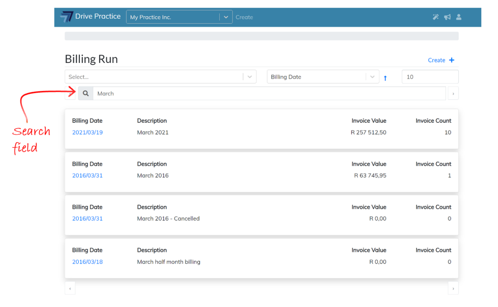
Task: Expand the practice selector chevron
Action: pyautogui.click(x=226, y=17)
